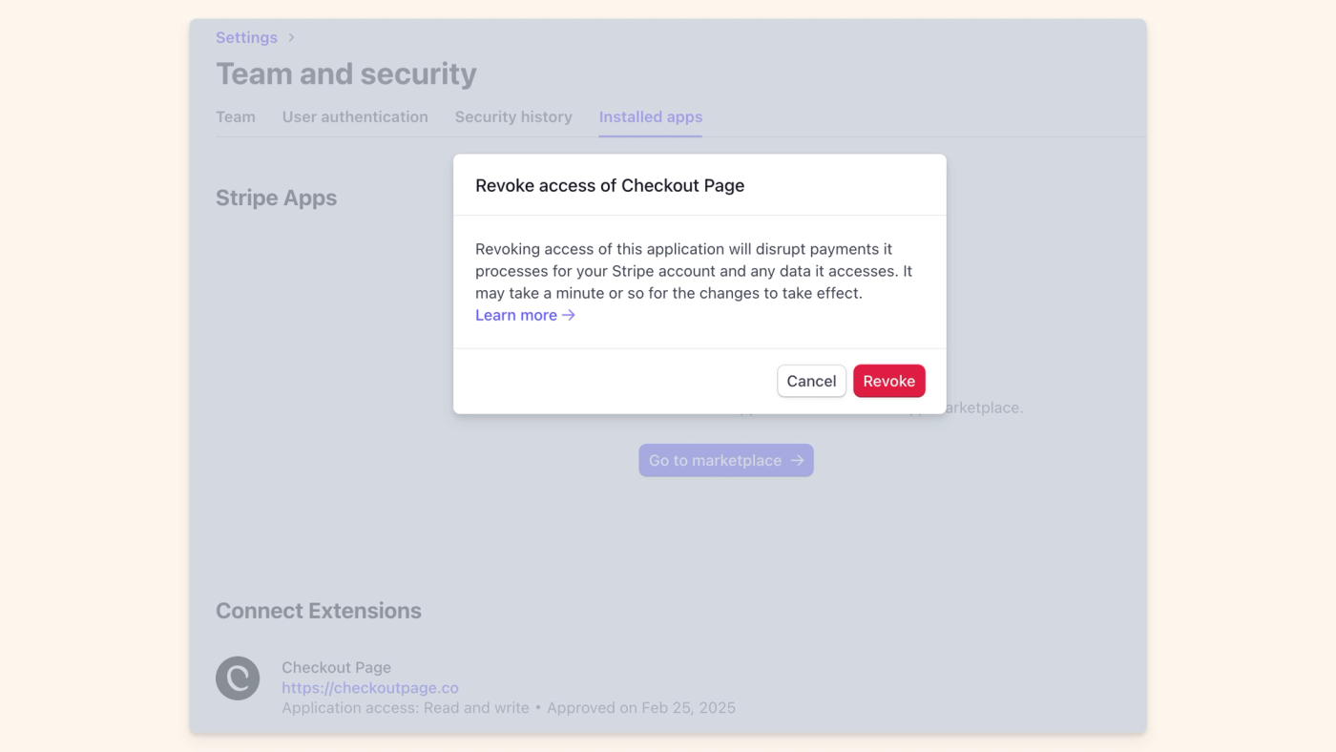Click the Team and security page heading
The height and width of the screenshot is (752, 1336).
[346, 73]
